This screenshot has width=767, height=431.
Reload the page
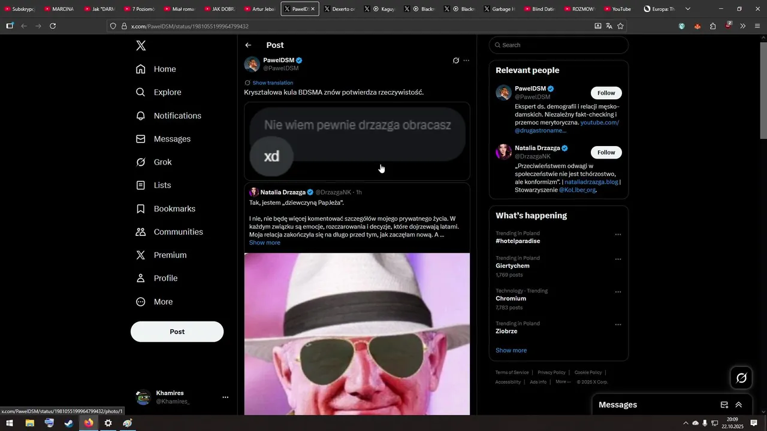point(53,26)
